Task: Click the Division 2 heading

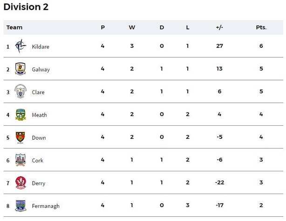Action: pyautogui.click(x=26, y=7)
